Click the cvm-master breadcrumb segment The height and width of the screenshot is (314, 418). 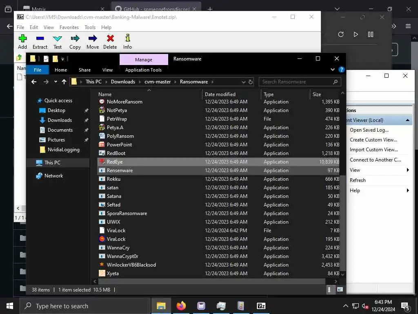coord(158,82)
